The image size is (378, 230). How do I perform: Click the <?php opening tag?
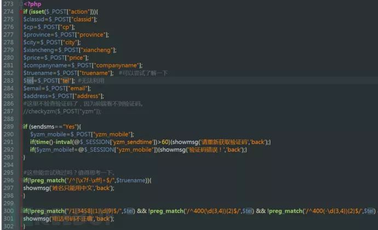coord(32,4)
